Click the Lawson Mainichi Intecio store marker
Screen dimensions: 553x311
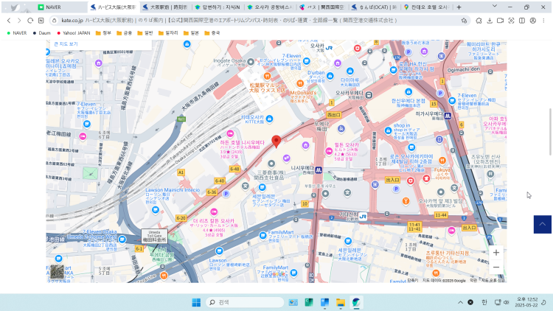click(x=155, y=210)
